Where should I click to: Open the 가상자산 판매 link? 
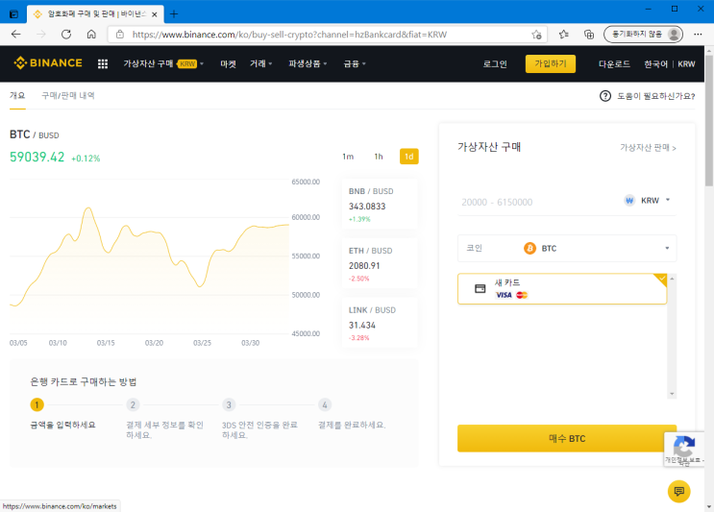tap(648, 148)
